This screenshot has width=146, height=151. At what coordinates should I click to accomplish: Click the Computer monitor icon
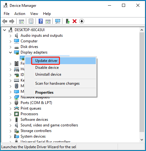17,41
